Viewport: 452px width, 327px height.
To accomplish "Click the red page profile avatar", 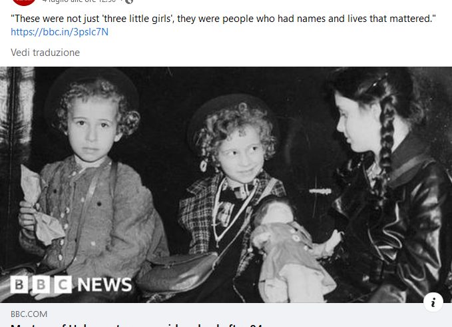I will tap(24, 2).
